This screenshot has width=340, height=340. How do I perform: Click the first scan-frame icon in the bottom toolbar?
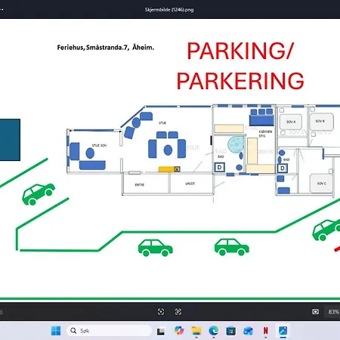pos(161,312)
